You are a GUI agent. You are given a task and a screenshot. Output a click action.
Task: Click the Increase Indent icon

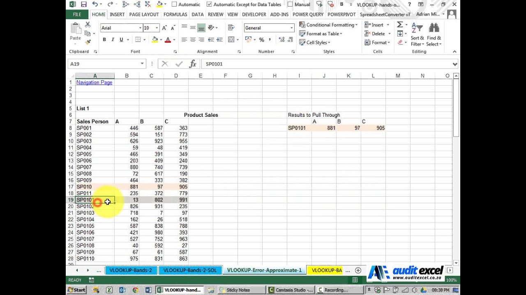(x=220, y=40)
